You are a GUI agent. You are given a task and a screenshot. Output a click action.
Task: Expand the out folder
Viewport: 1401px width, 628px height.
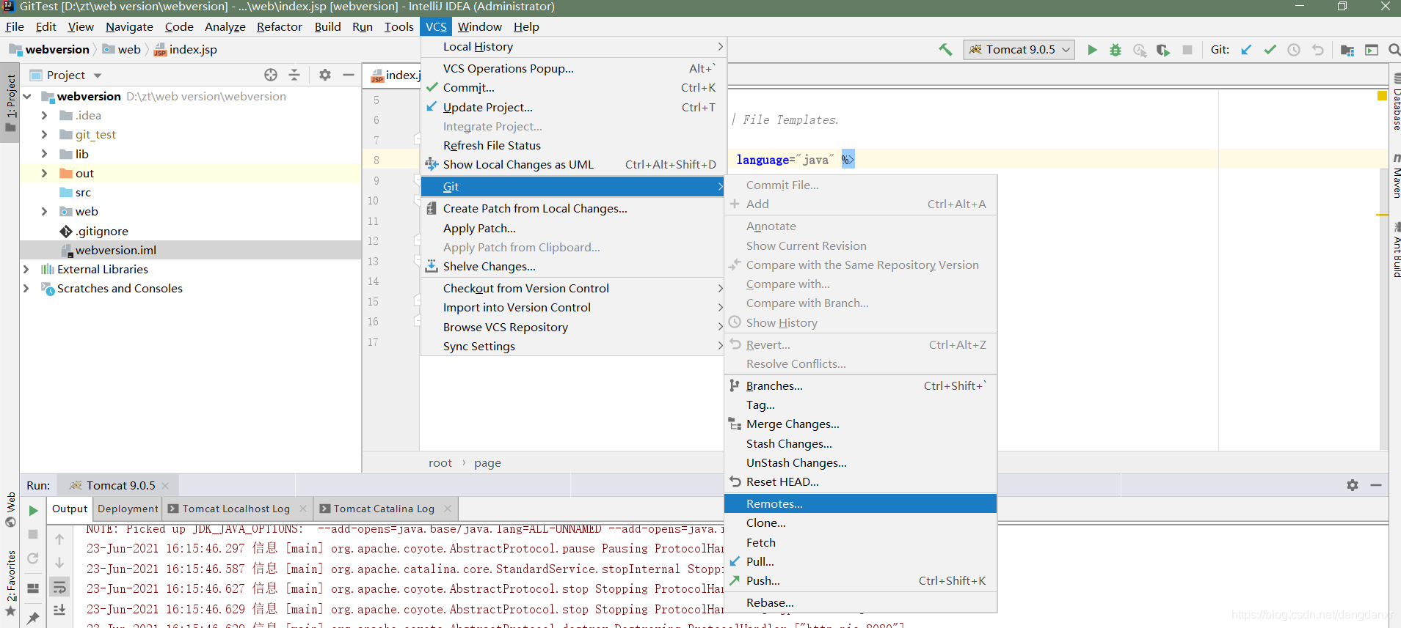(44, 173)
